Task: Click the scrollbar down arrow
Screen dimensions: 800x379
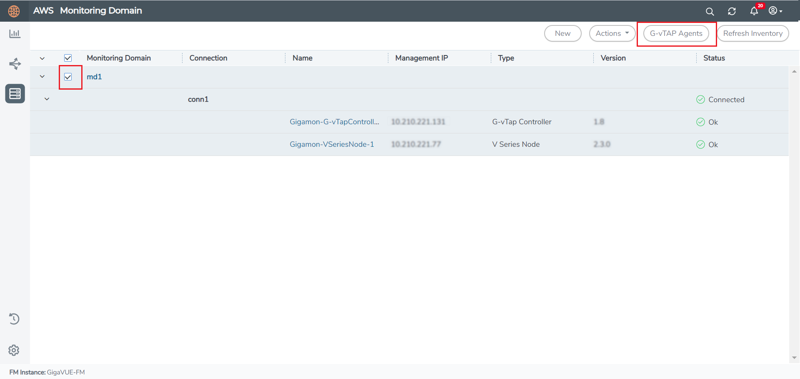Action: click(794, 358)
